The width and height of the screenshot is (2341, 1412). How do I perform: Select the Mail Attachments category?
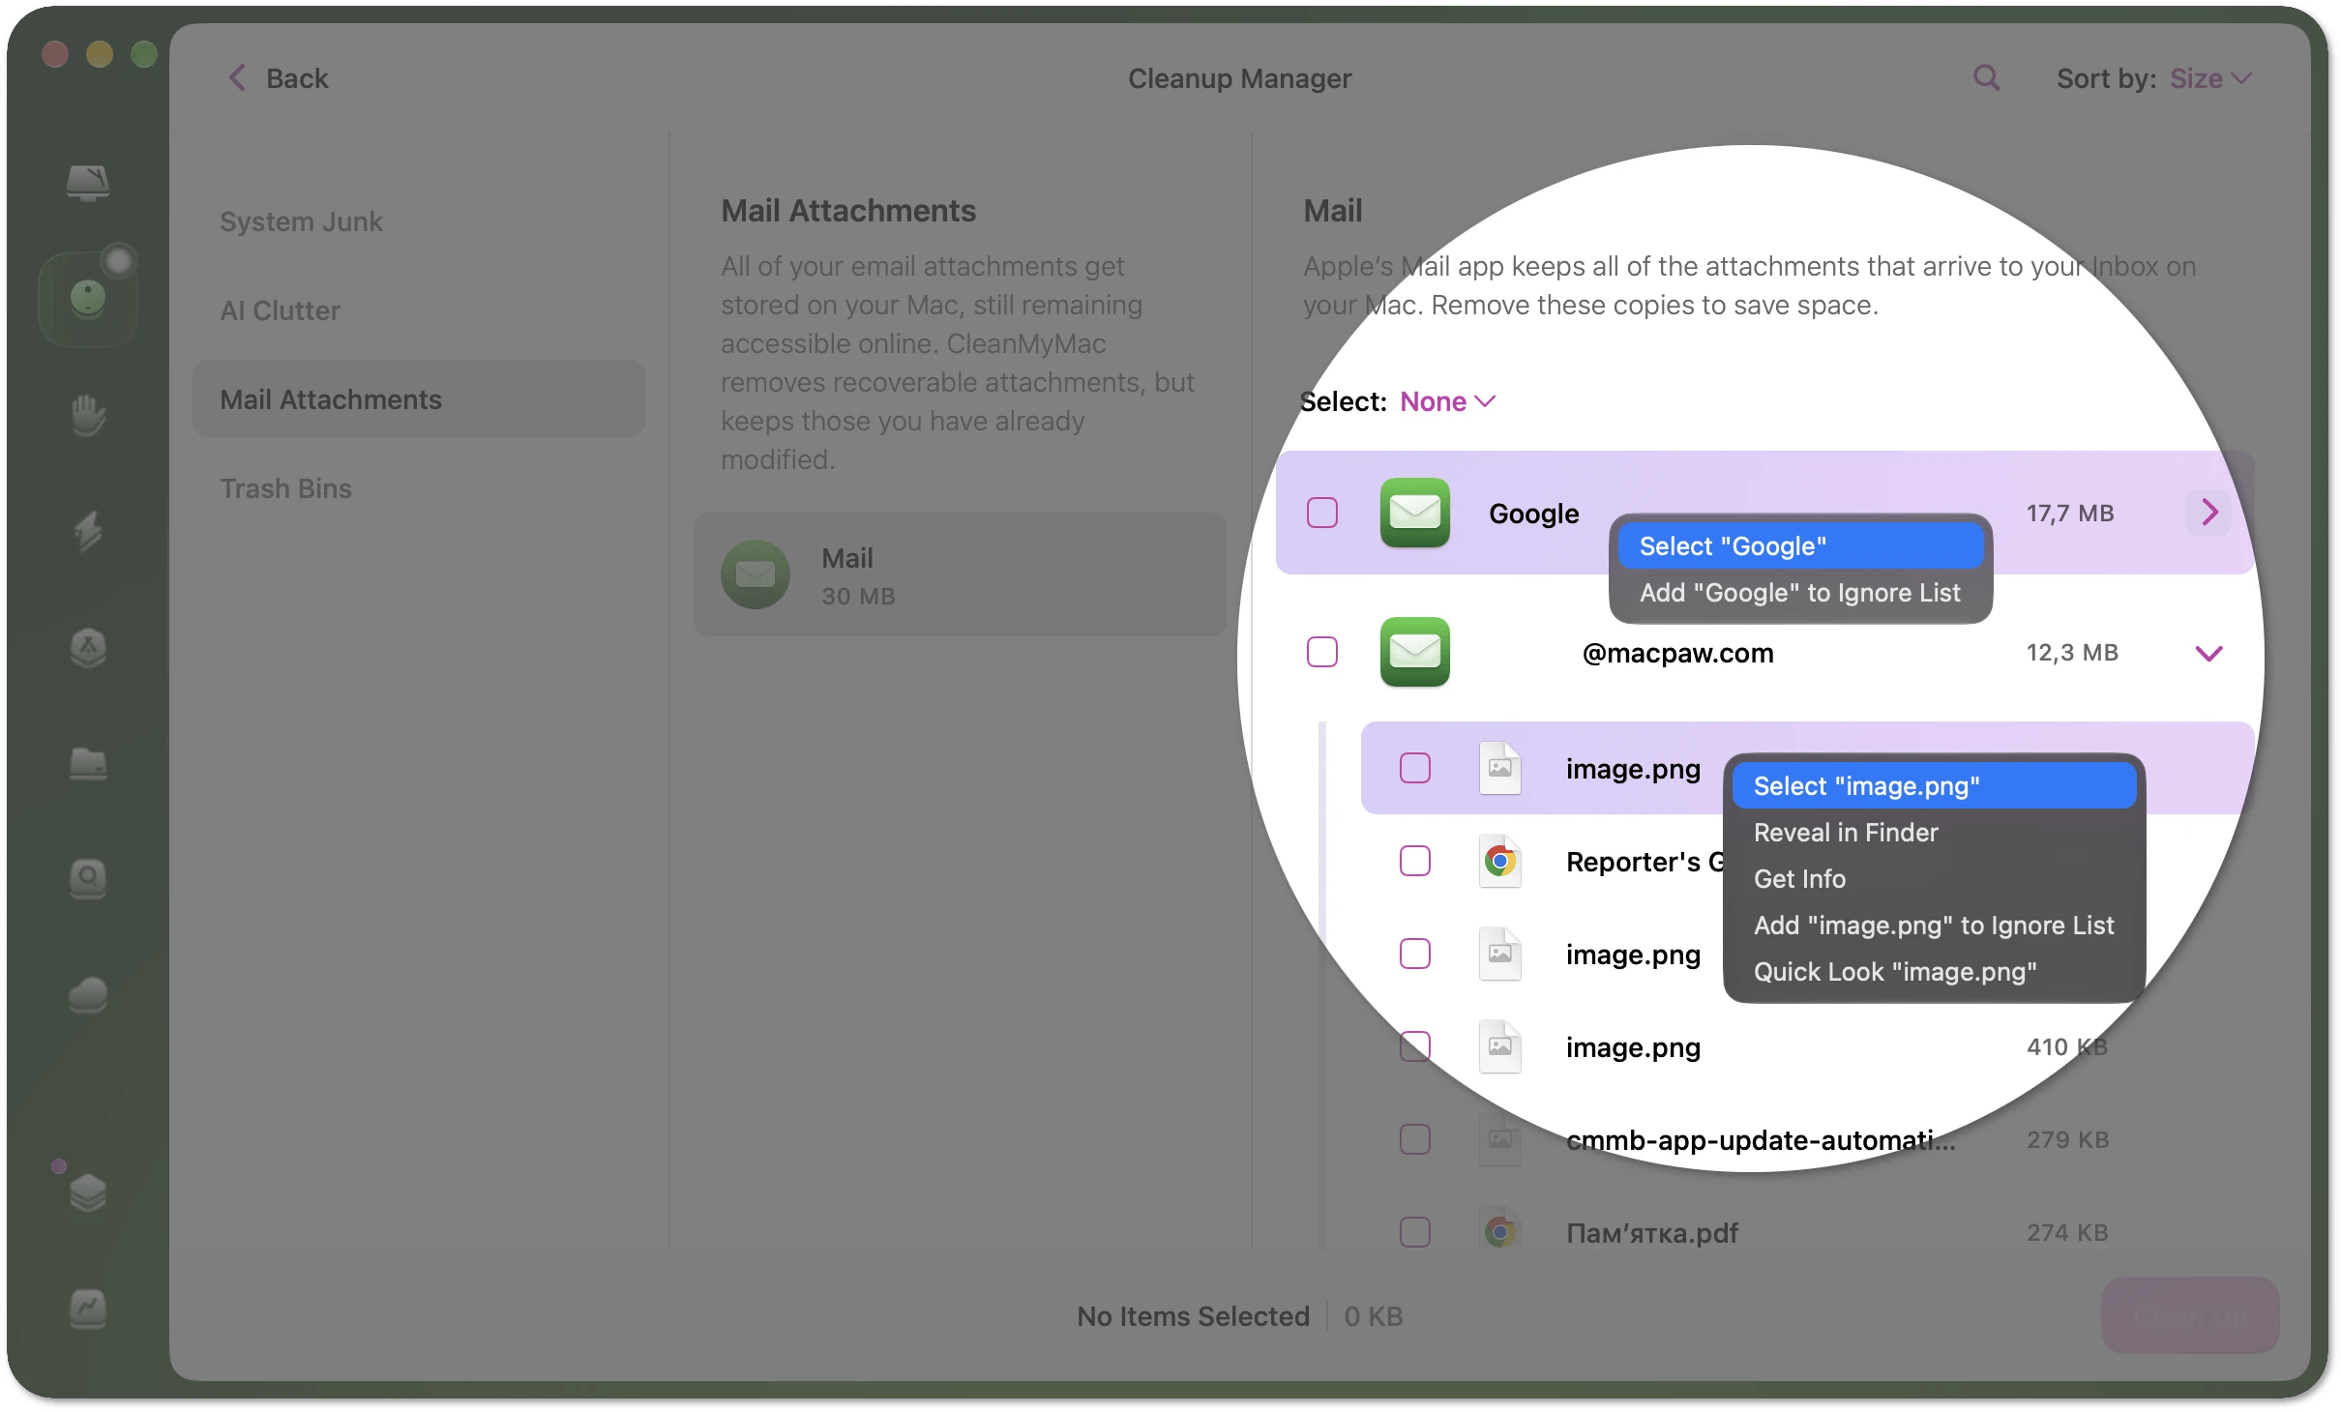tap(418, 399)
